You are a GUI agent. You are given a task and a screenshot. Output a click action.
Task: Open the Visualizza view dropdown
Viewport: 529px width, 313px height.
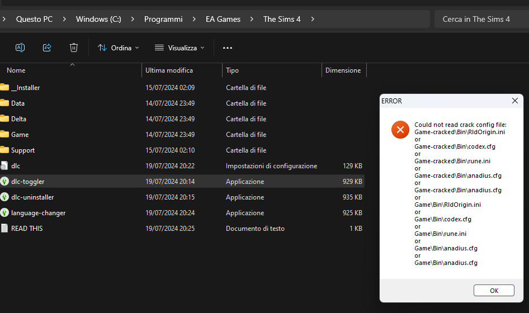coord(180,48)
